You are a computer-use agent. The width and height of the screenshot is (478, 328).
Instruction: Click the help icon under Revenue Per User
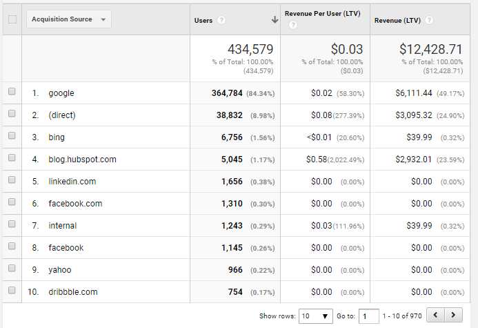point(293,26)
